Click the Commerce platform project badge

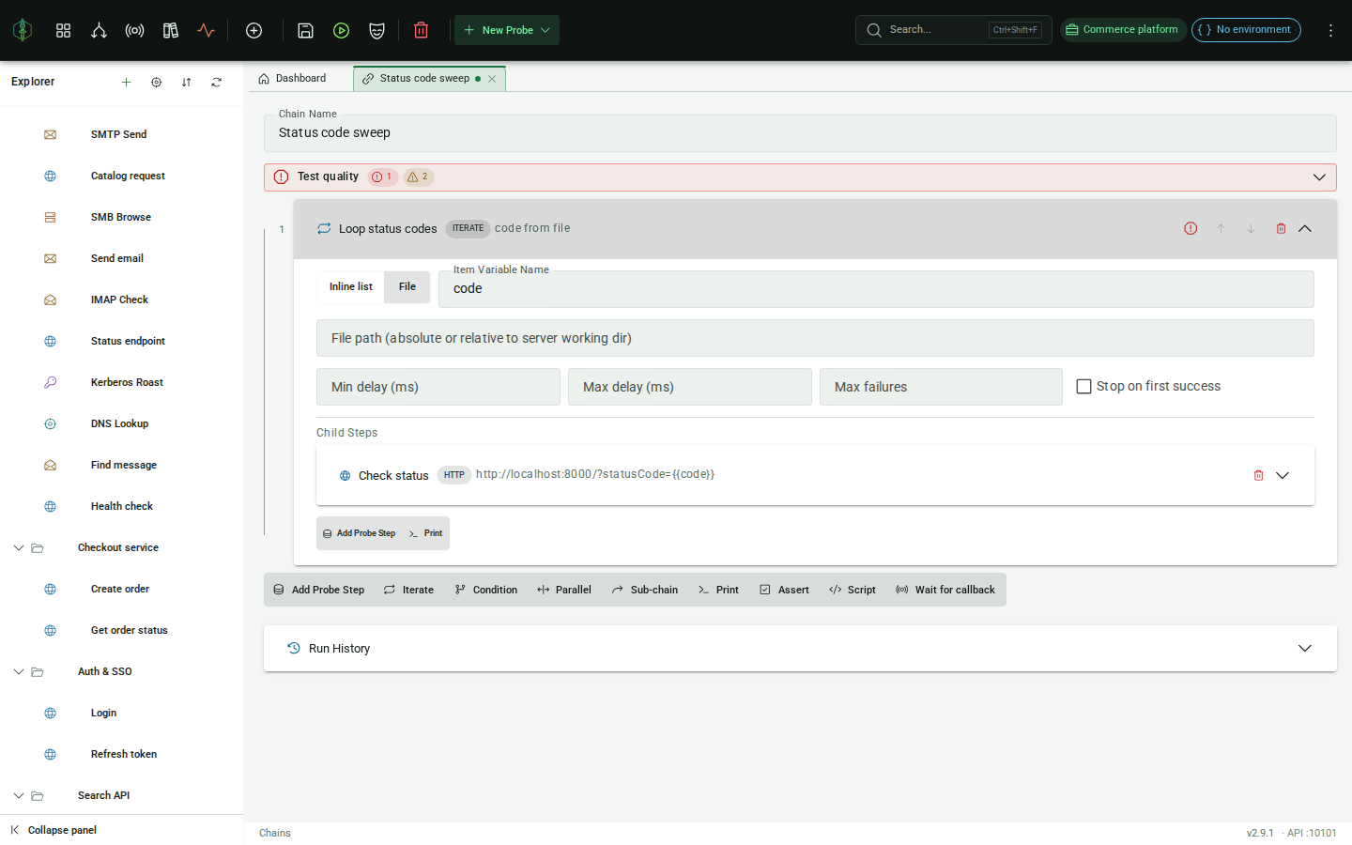tap(1123, 30)
